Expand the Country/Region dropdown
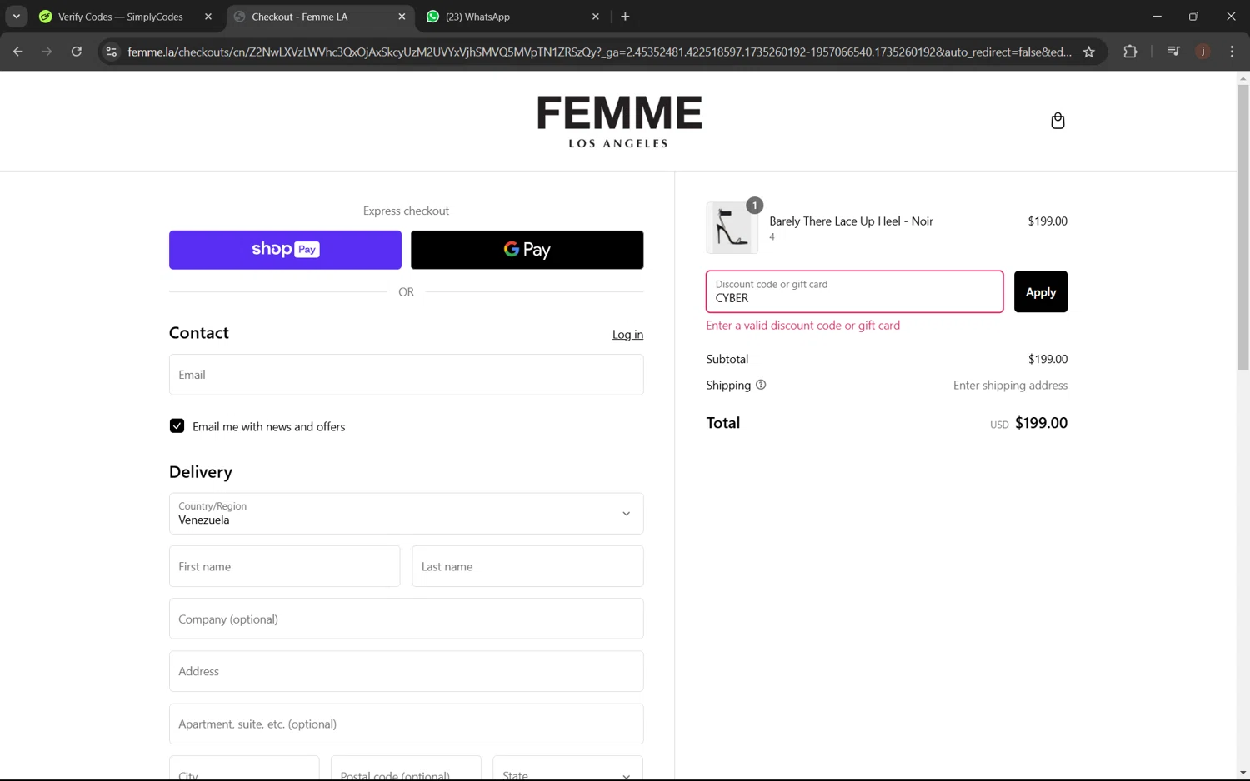Image resolution: width=1250 pixels, height=781 pixels. pos(406,514)
